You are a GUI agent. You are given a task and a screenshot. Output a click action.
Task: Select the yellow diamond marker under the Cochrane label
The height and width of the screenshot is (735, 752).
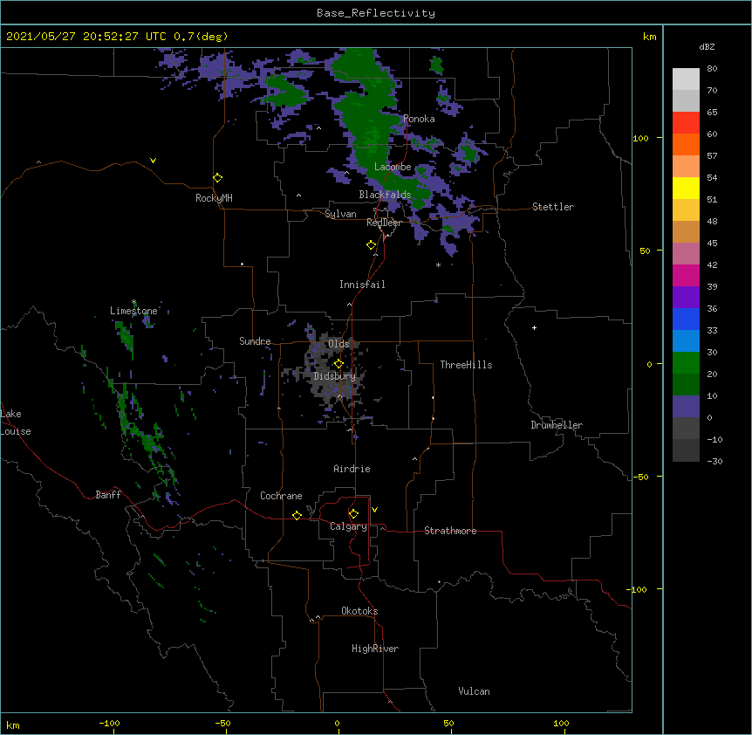click(297, 515)
